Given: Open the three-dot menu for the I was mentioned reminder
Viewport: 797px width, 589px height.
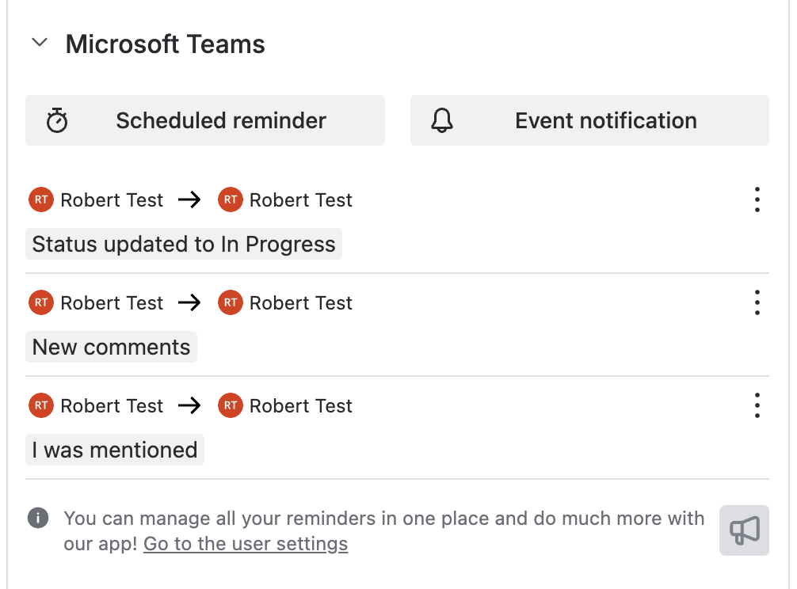Looking at the screenshot, I should pyautogui.click(x=757, y=405).
